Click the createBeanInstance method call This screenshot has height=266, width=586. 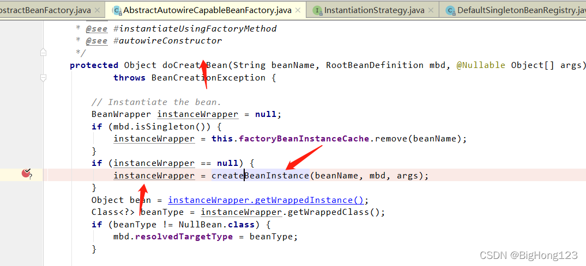tap(260, 175)
